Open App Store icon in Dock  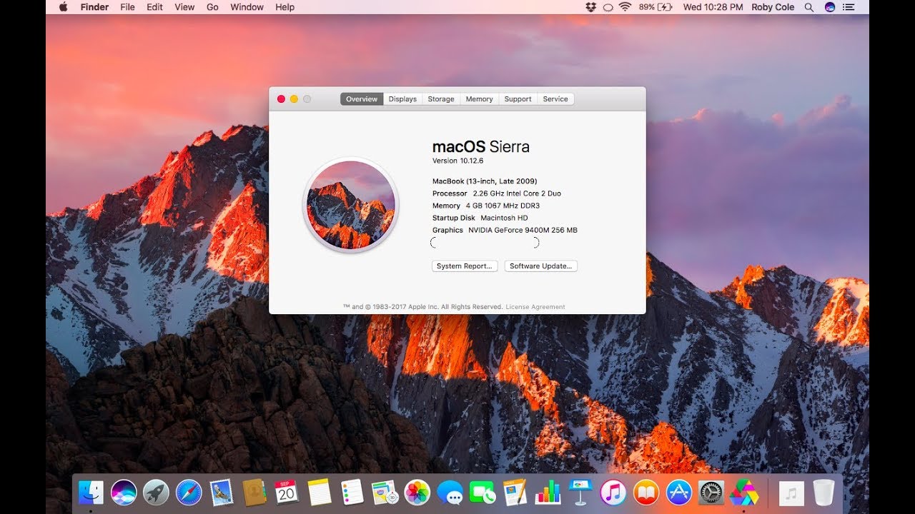coord(678,492)
